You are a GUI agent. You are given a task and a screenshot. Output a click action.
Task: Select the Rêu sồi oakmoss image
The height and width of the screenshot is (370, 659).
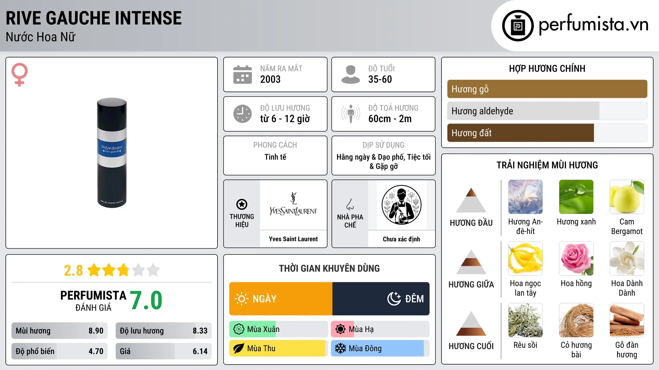click(x=525, y=320)
